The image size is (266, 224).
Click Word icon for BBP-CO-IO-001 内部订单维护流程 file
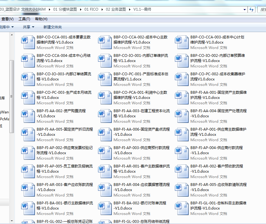pyautogui.click(x=105, y=61)
